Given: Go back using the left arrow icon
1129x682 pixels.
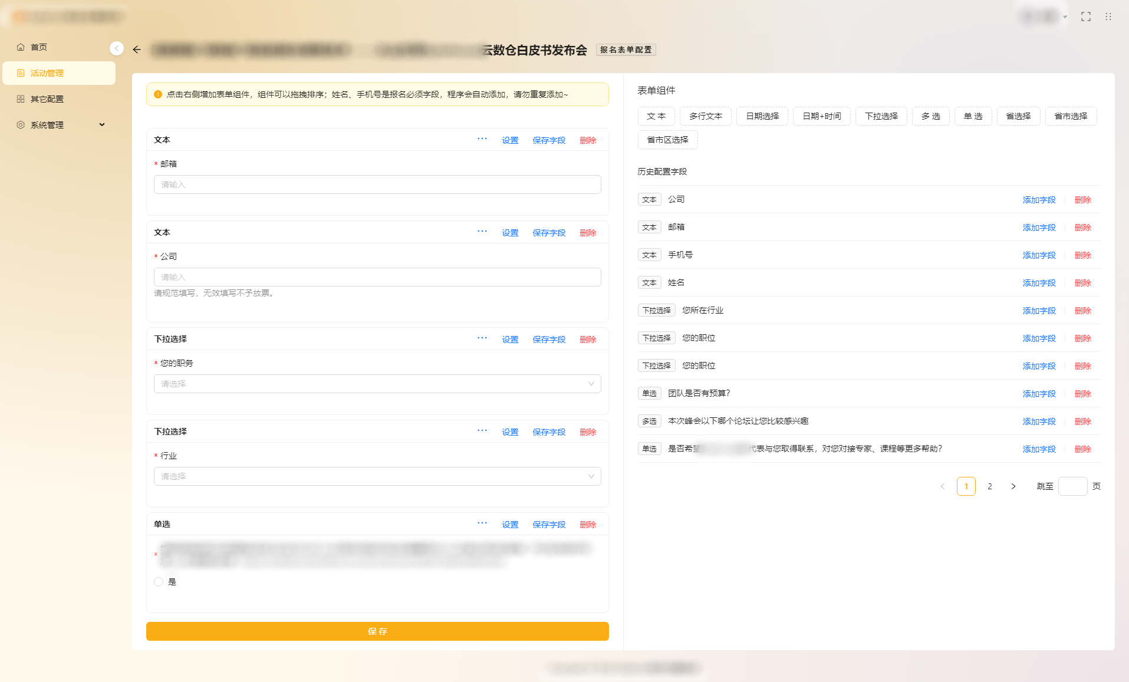Looking at the screenshot, I should click(x=137, y=50).
